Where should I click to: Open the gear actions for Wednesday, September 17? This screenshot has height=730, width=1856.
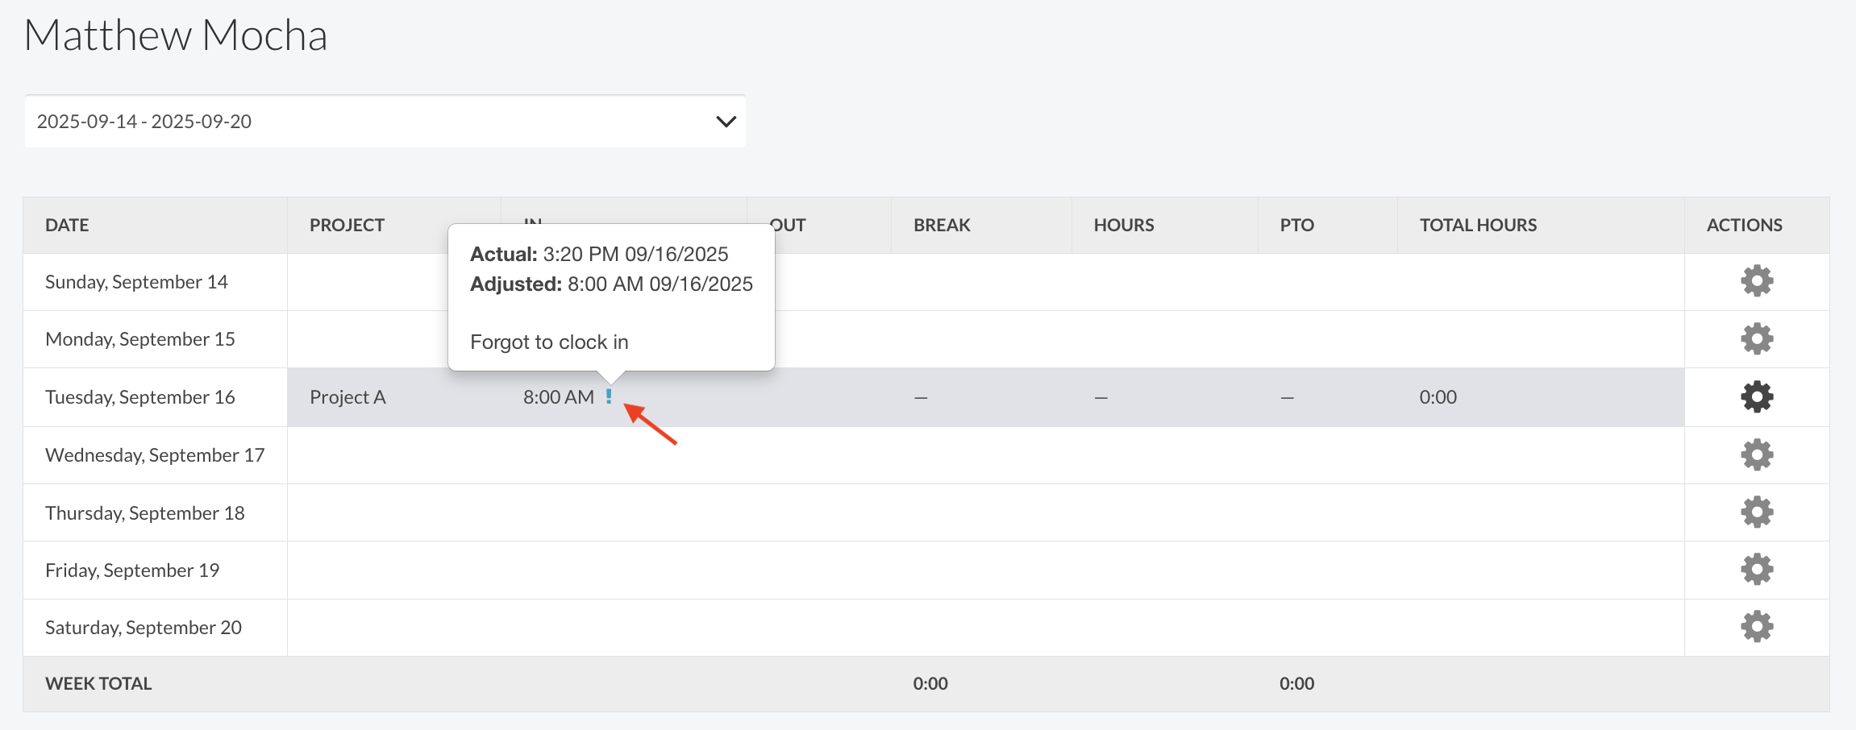1756,455
